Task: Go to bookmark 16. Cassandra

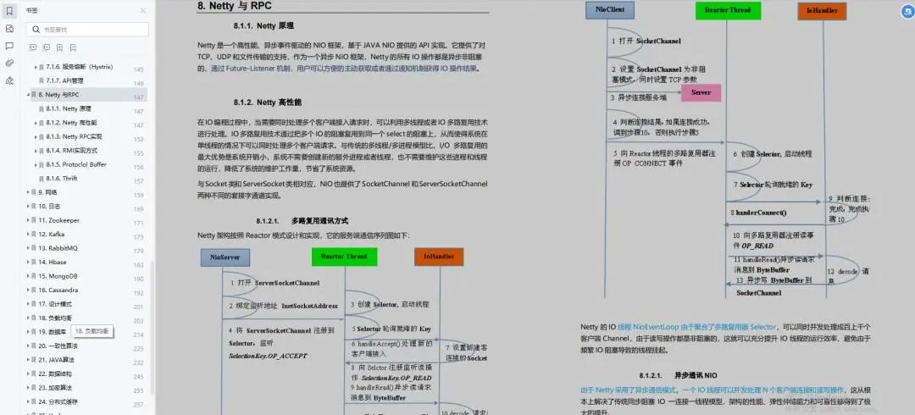Action: 58,290
